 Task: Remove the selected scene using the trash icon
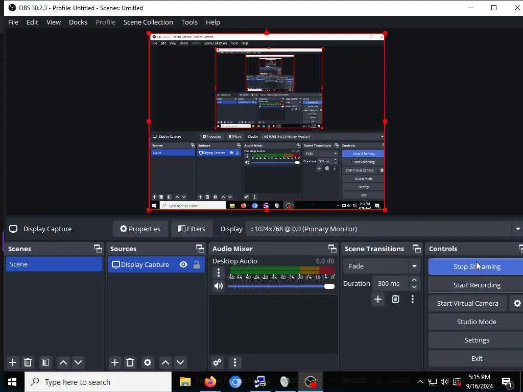tap(28, 362)
